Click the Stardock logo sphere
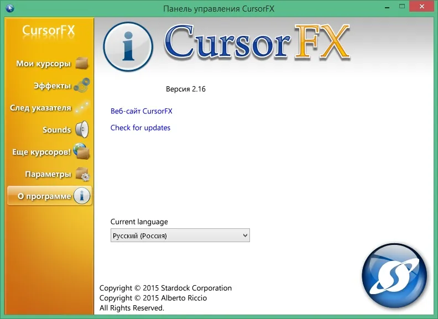Screen dimensions: 438x319 tap(394, 275)
